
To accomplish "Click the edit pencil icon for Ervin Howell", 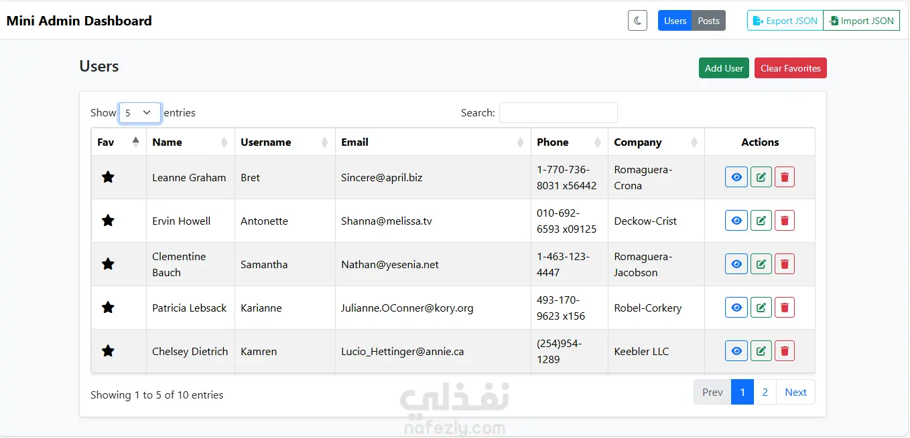I will pyautogui.click(x=761, y=221).
